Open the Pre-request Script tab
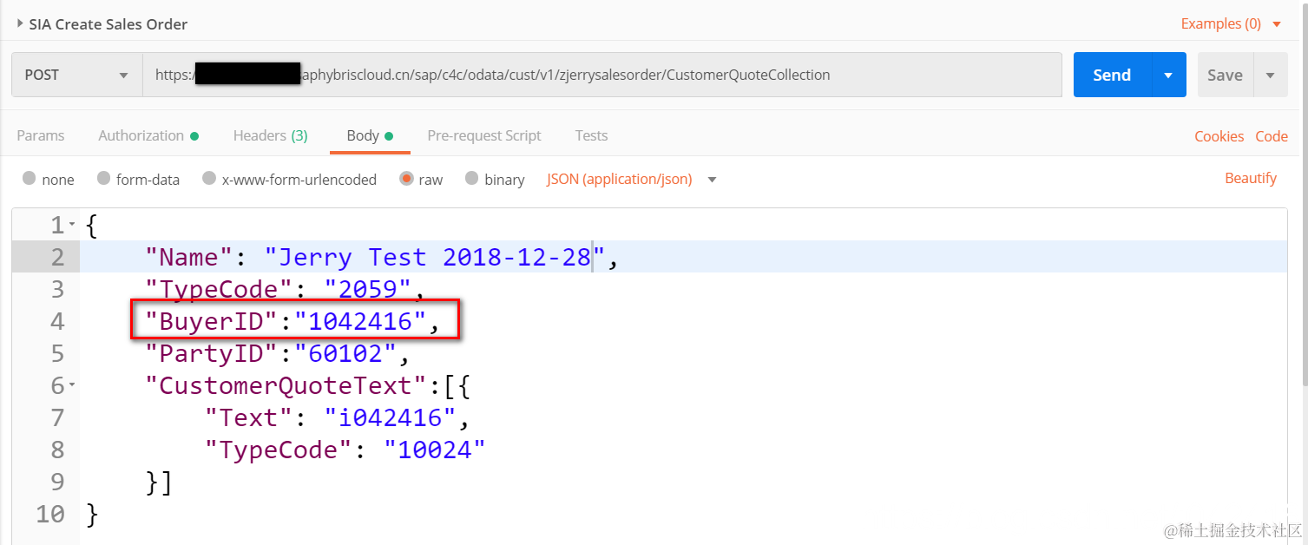Viewport: 1308px width, 545px height. pyautogui.click(x=484, y=135)
